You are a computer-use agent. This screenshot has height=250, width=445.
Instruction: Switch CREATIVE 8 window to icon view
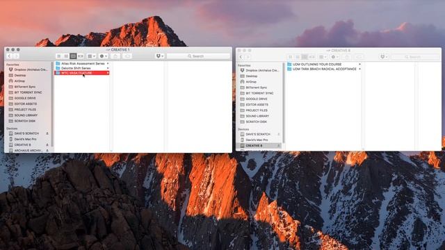coord(290,57)
